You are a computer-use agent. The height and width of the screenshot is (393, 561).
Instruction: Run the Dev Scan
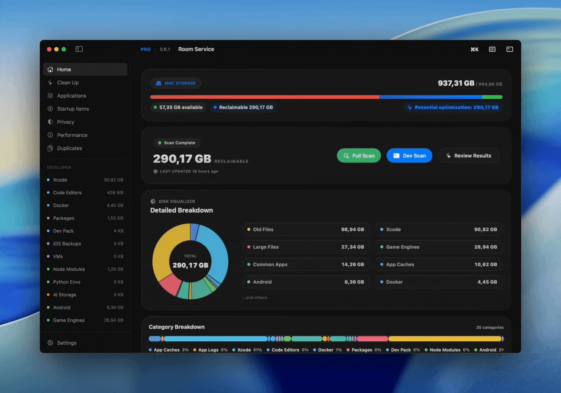coord(409,156)
